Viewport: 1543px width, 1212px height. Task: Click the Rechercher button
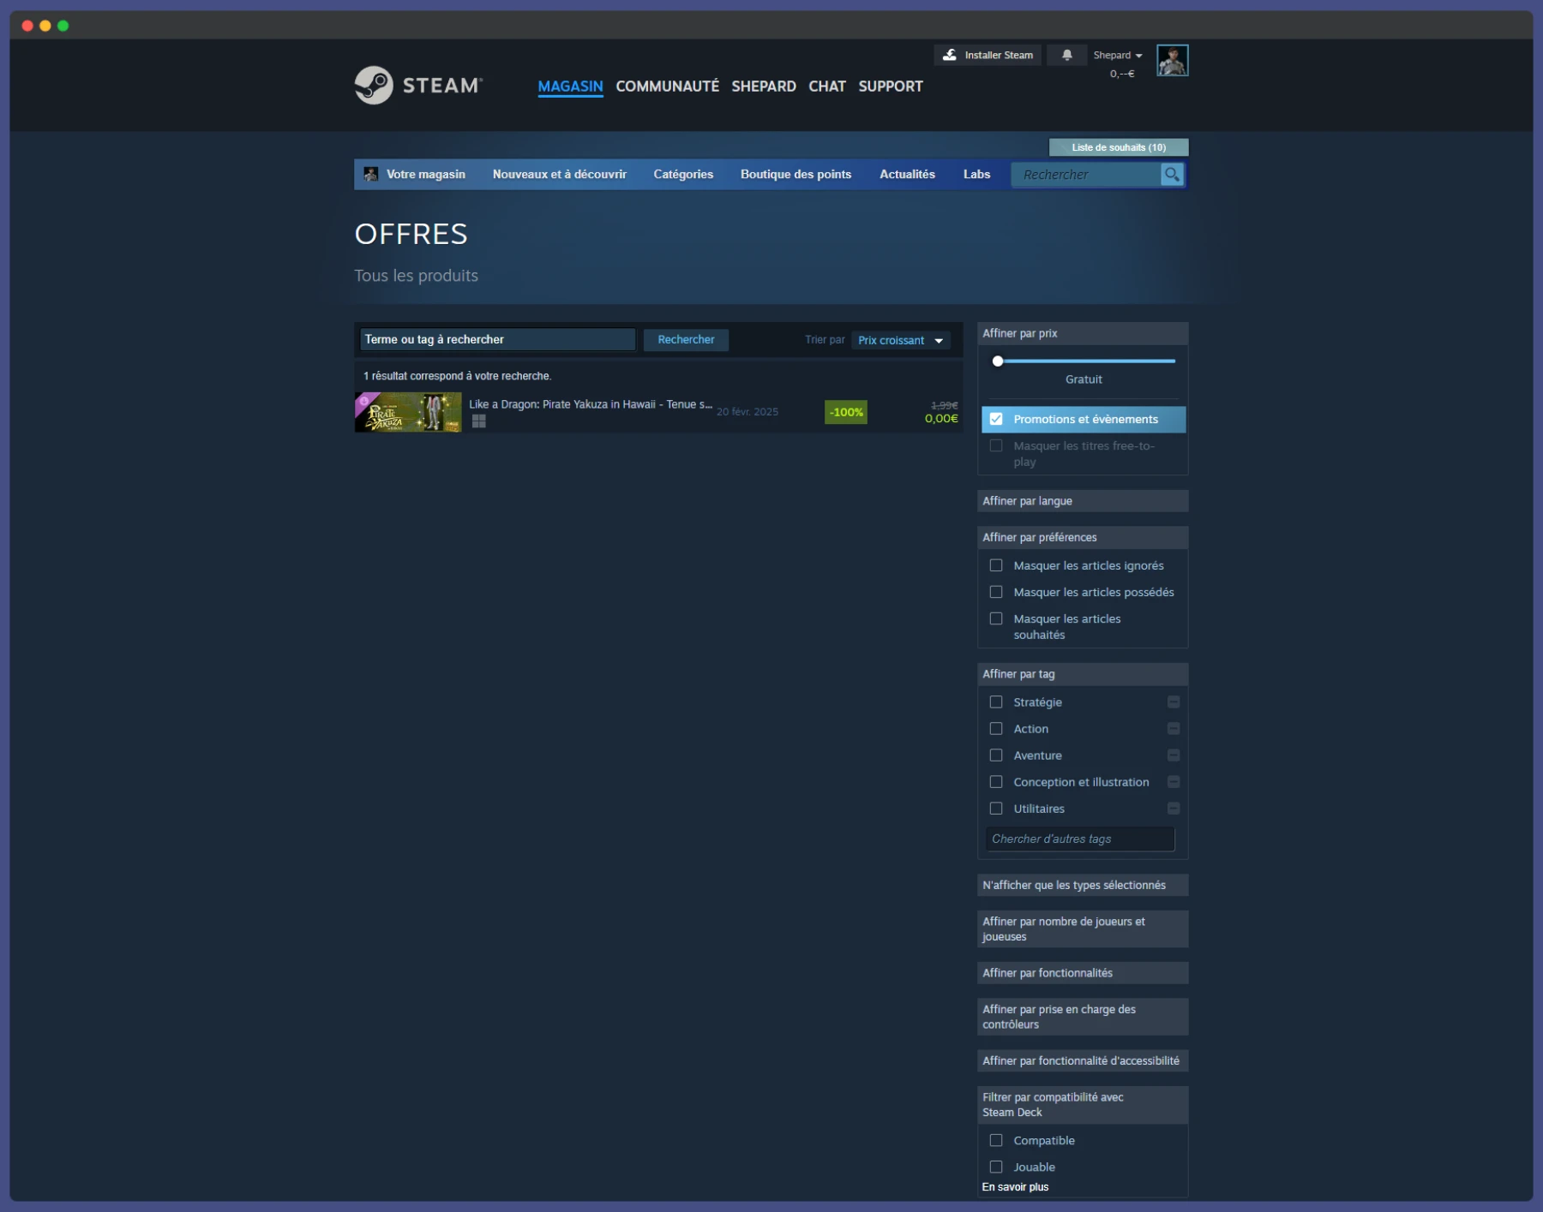coord(686,340)
